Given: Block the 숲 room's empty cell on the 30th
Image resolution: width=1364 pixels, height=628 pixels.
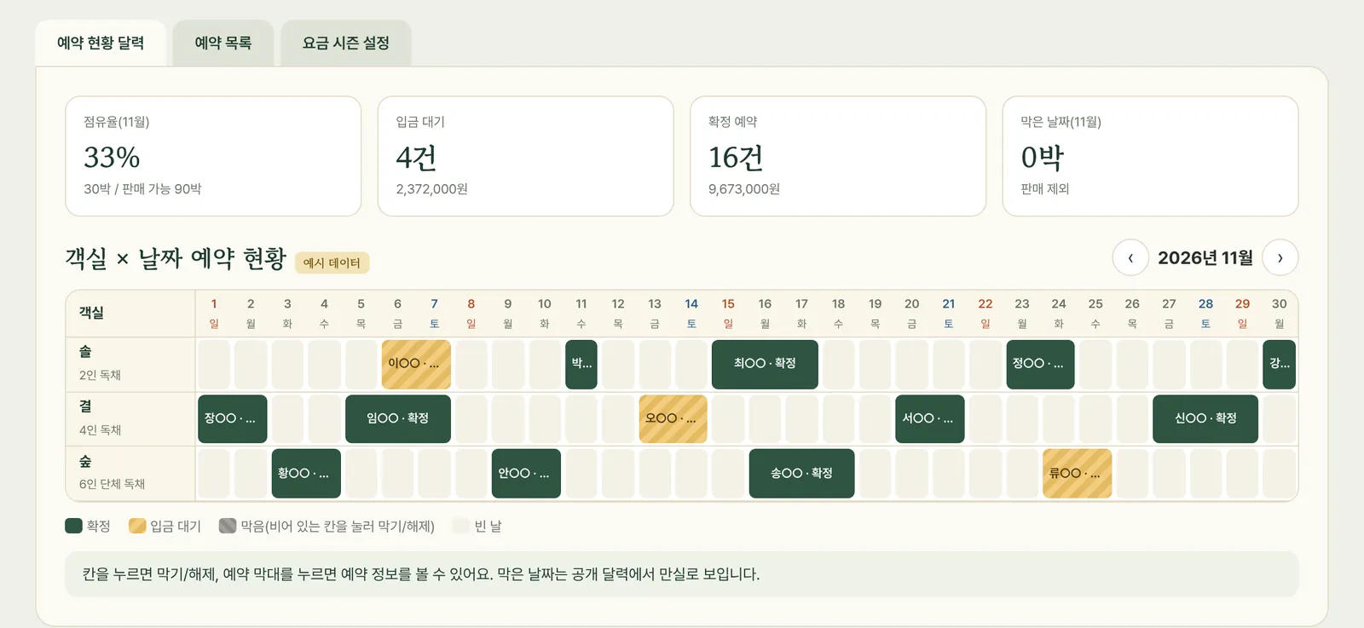Looking at the screenshot, I should coord(1280,474).
